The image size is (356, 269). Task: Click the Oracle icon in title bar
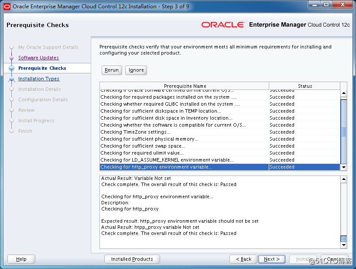click(7, 6)
